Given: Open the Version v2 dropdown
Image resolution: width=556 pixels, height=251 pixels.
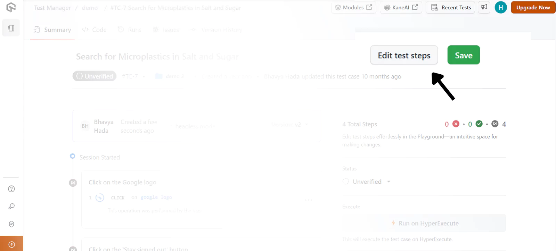Looking at the screenshot, I should (x=289, y=124).
